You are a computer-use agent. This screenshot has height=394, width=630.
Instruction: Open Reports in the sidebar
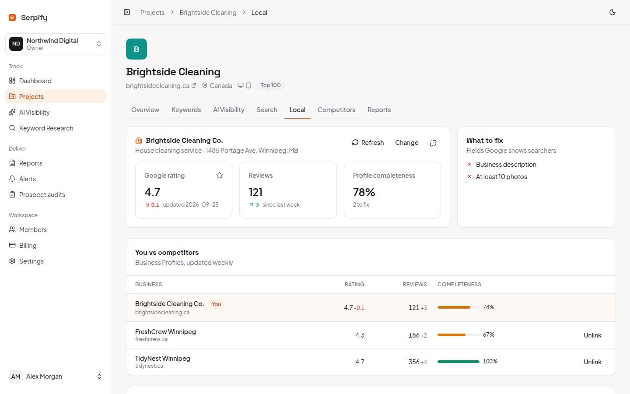[x=56, y=163]
